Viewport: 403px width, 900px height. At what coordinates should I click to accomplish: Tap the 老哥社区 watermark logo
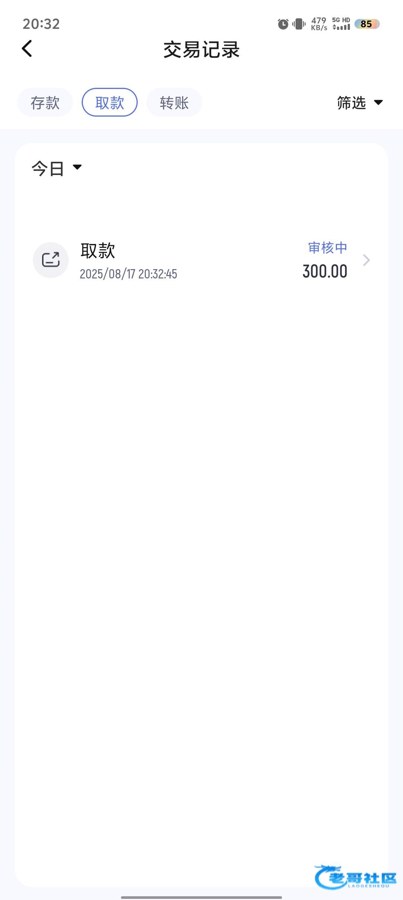(x=355, y=877)
